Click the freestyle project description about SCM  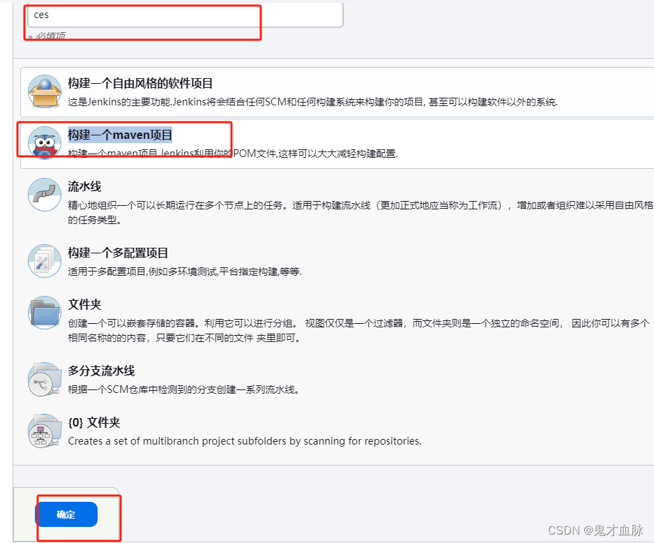tap(313, 103)
